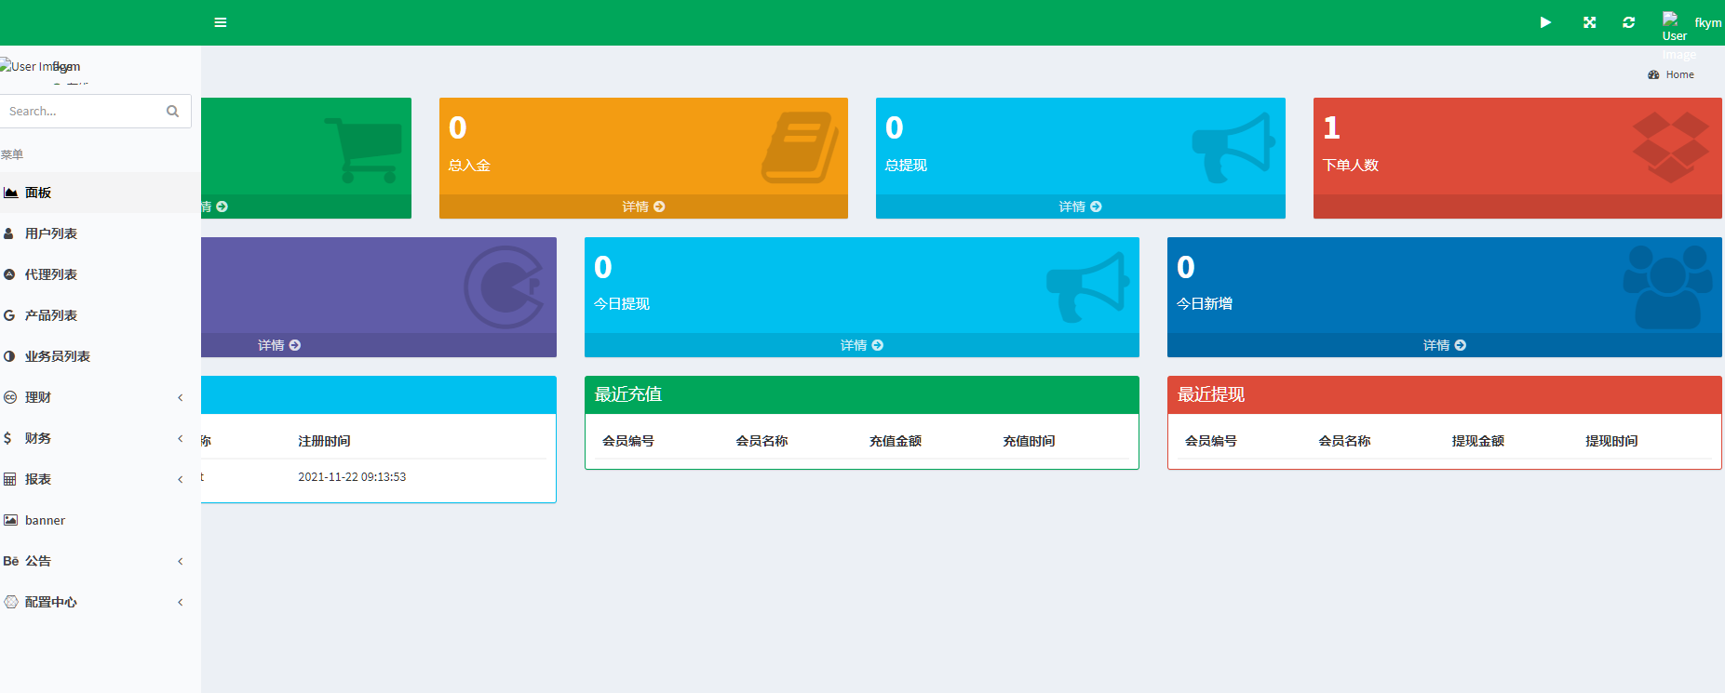Click the Home breadcrumb link
1725x693 pixels.
1679,74
